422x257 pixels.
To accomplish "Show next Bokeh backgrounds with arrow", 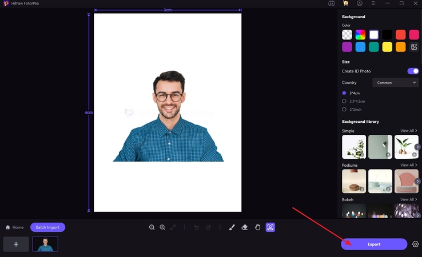I will 417,215.
